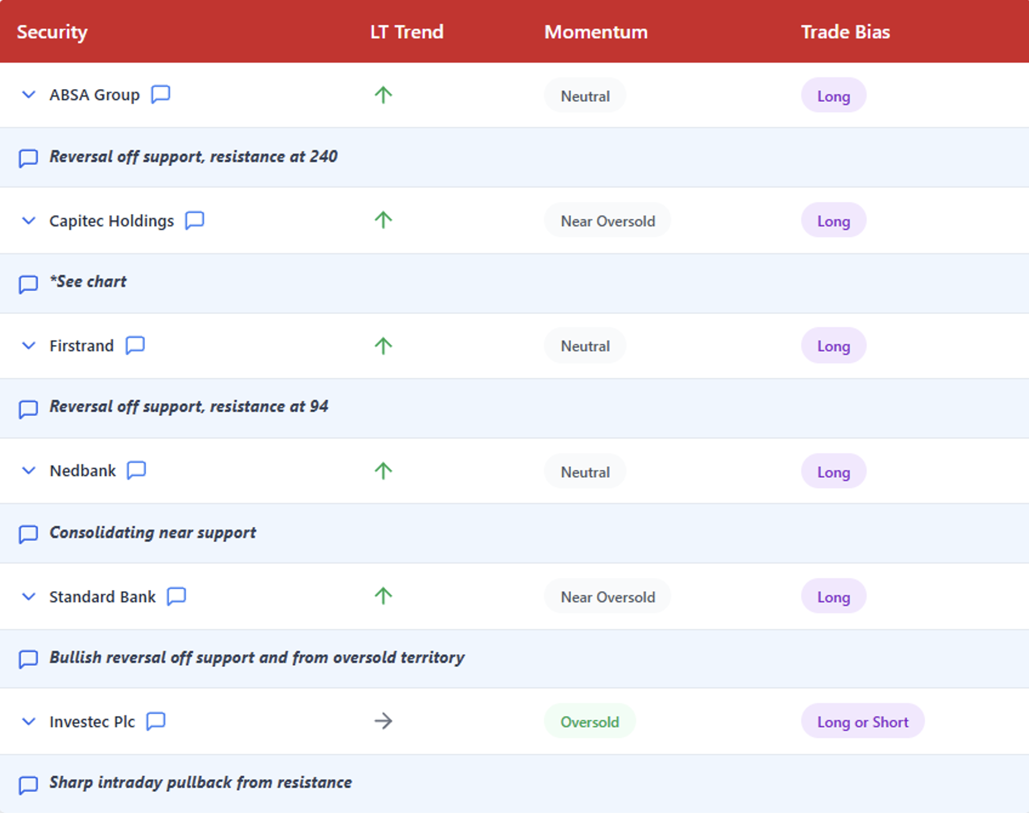The width and height of the screenshot is (1029, 813).
Task: Collapse the Capitec Holdings row chevron
Action: pos(28,221)
